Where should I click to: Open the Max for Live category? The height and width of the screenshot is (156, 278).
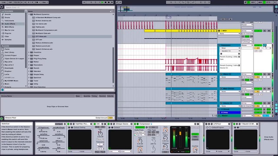9,30
